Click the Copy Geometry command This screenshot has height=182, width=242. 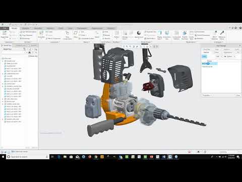[26, 35]
